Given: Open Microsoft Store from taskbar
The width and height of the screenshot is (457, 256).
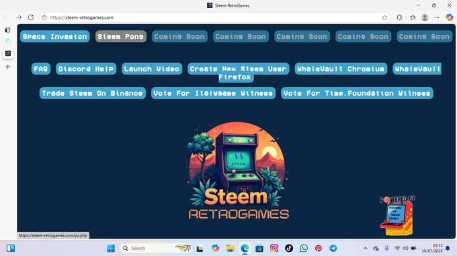Looking at the screenshot, I should (259, 249).
